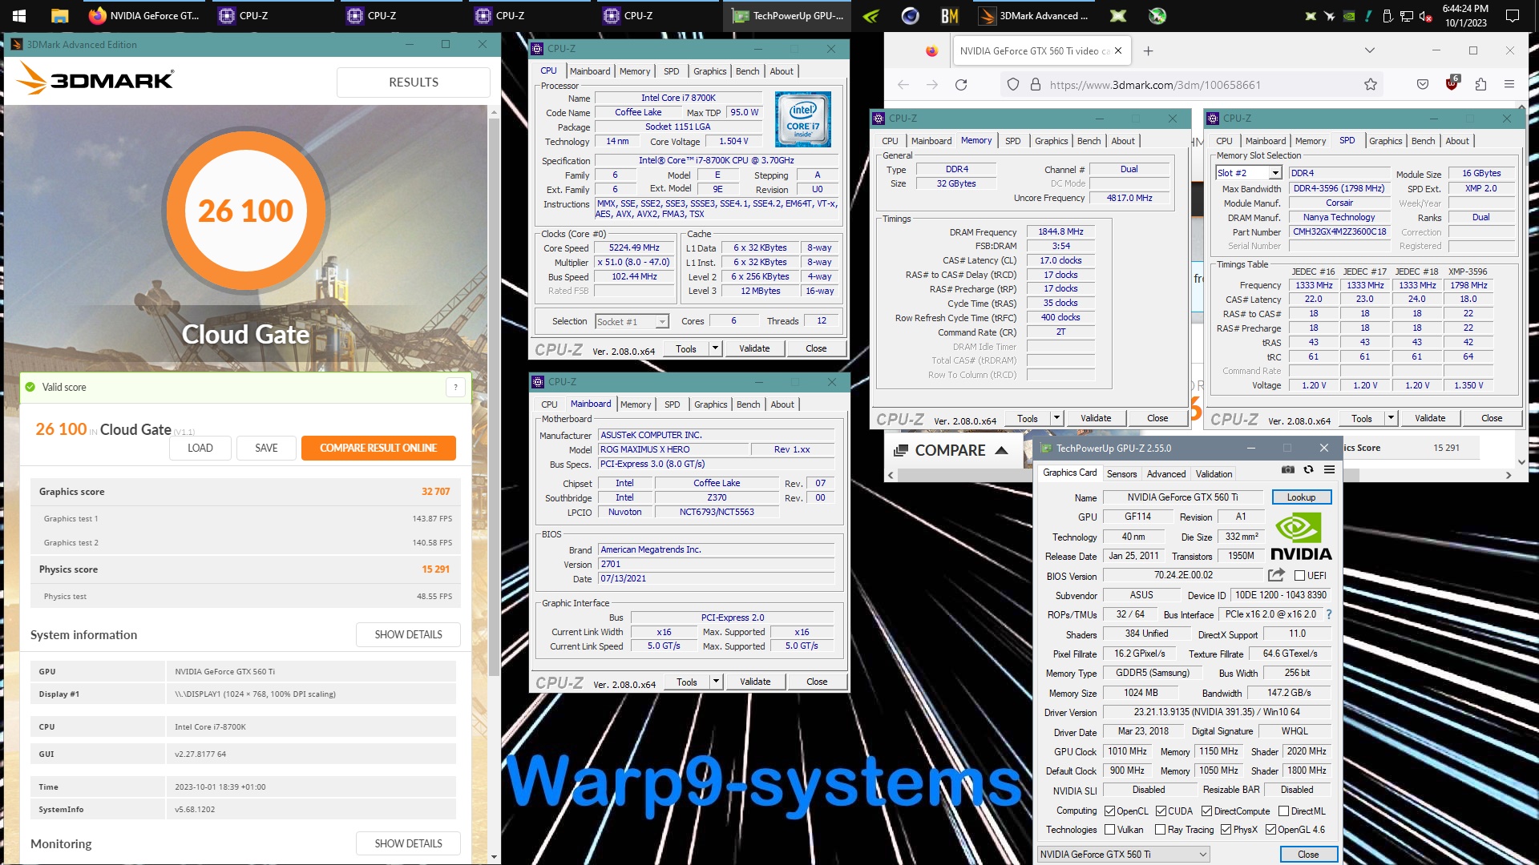Viewport: 1539px width, 865px height.
Task: Open the browser list all tabs chevron
Action: [1369, 50]
